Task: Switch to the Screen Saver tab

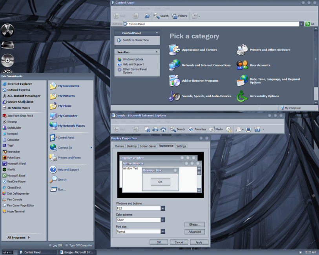Action: [148, 146]
